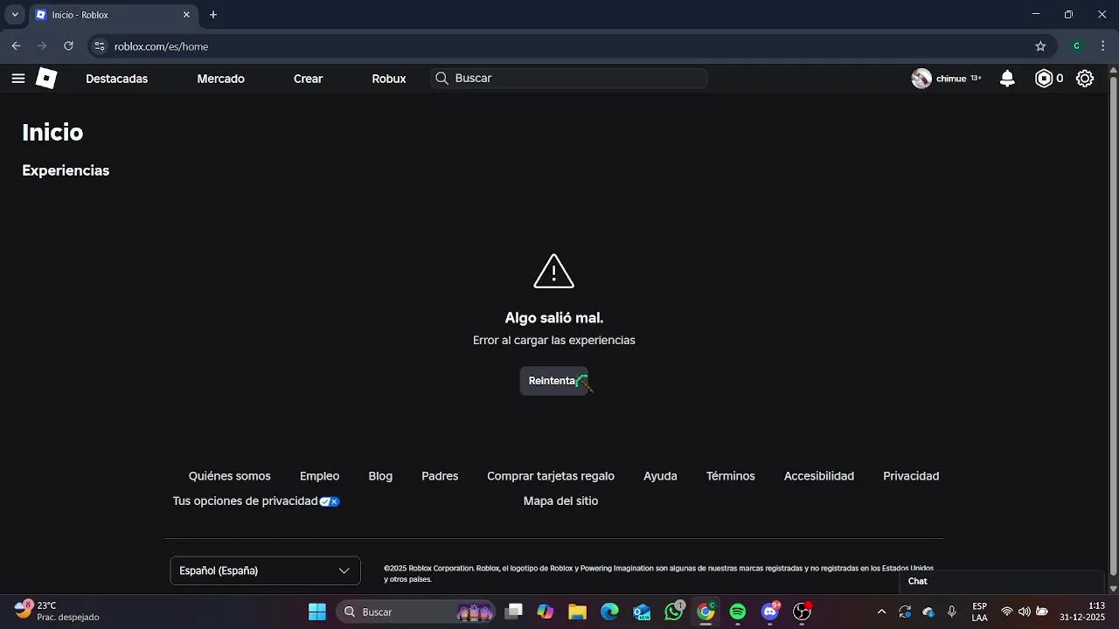Open the Chat panel bar
The image size is (1119, 629).
click(1002, 582)
